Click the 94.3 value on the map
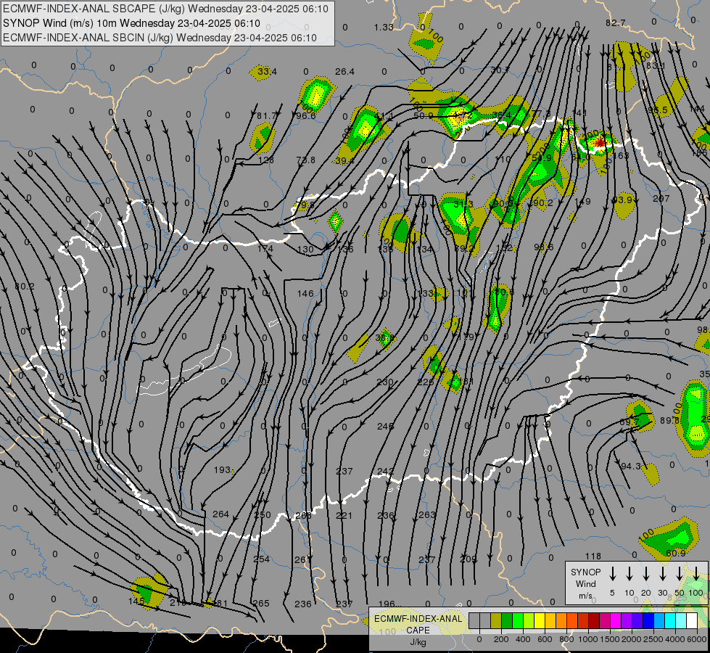The height and width of the screenshot is (653, 710). pyautogui.click(x=630, y=466)
